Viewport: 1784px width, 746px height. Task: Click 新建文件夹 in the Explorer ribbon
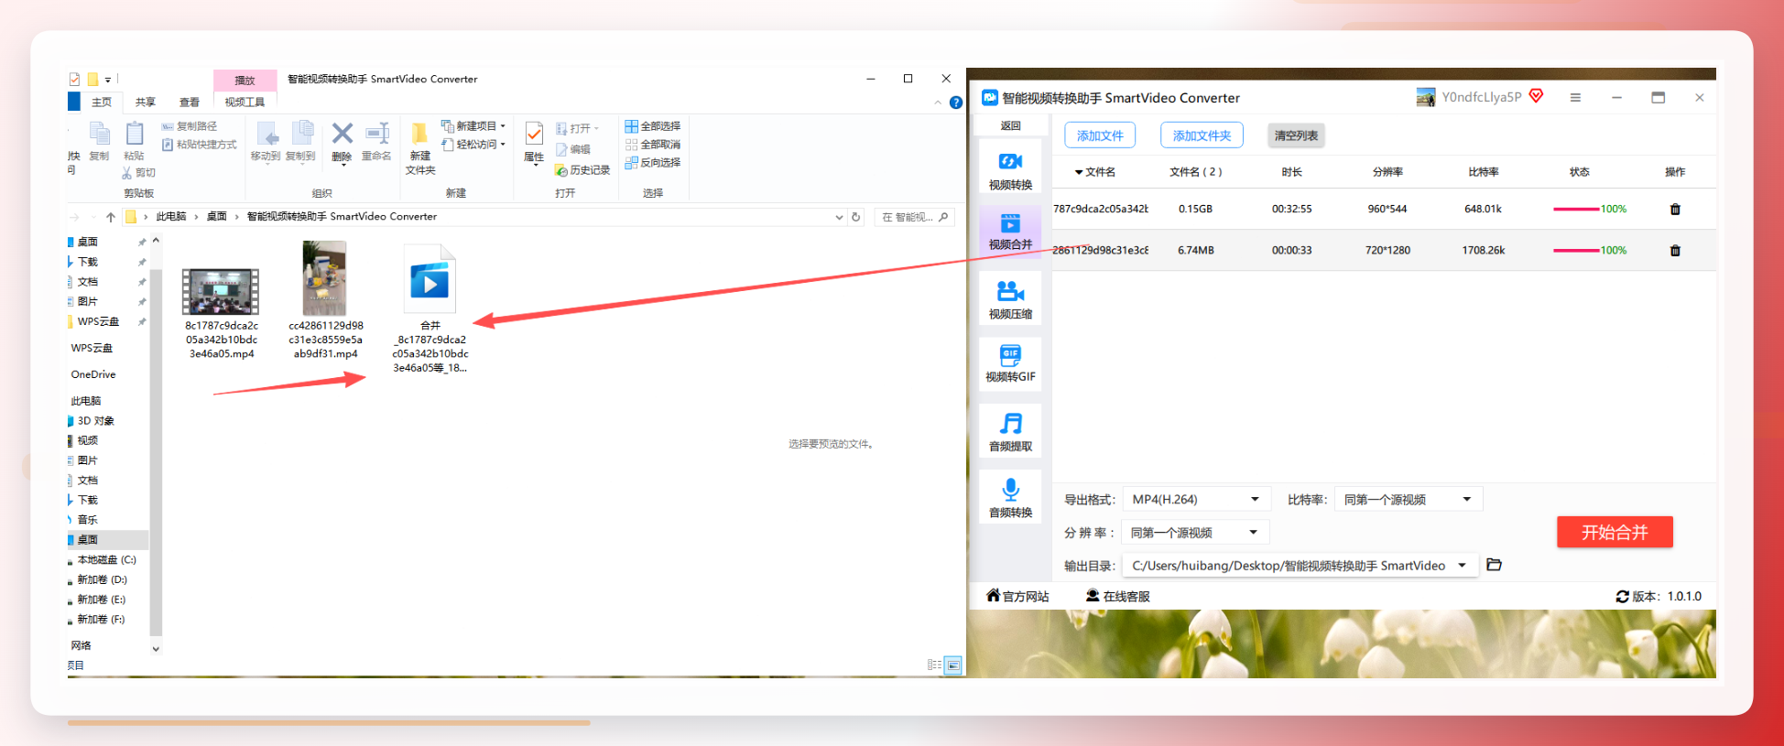420,148
